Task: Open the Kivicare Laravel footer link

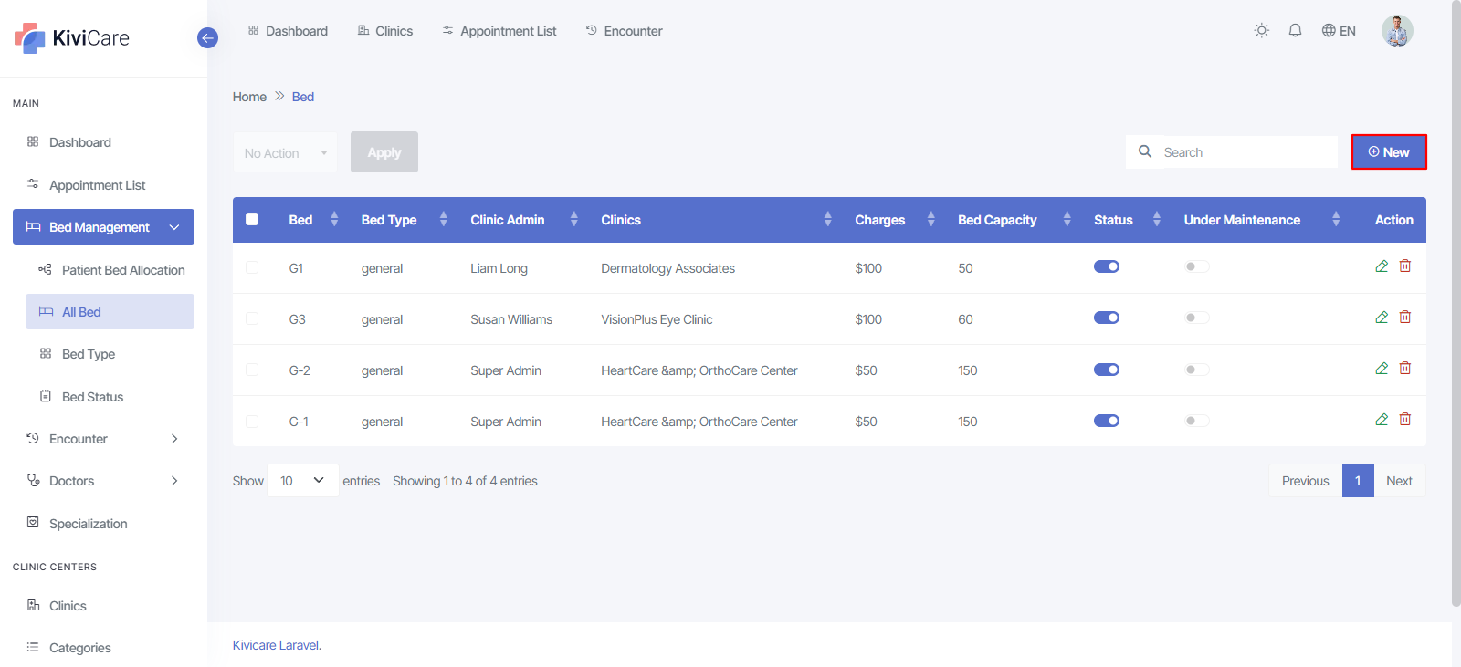Action: [276, 645]
